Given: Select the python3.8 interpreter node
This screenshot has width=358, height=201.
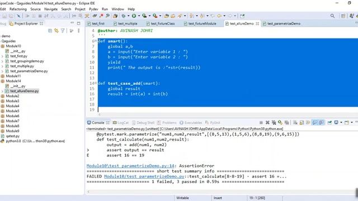Looking at the screenshot, I should pyautogui.click(x=35, y=141).
